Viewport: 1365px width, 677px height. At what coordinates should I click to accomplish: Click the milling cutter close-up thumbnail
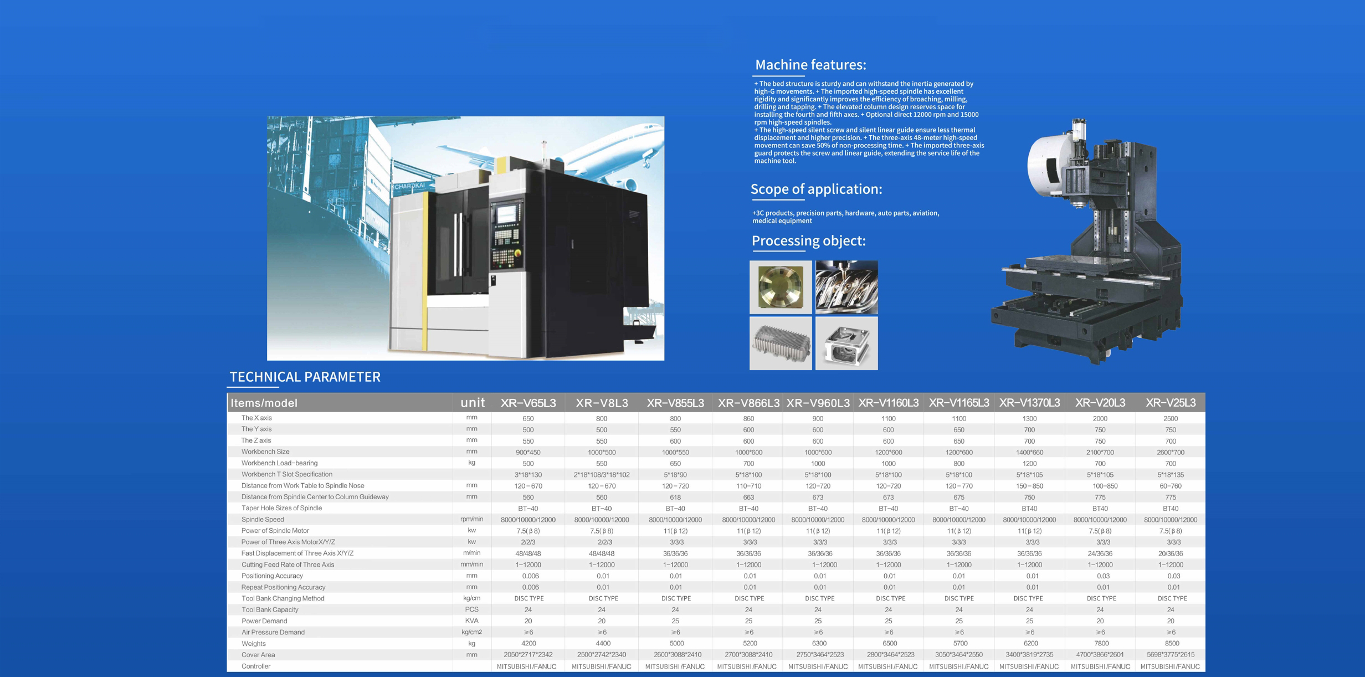tap(846, 287)
